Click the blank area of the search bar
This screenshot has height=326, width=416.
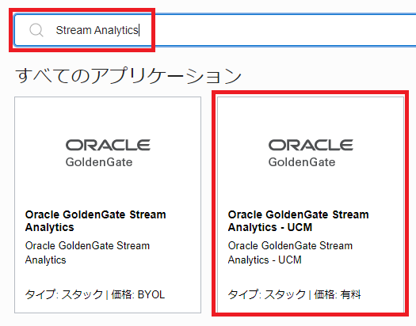279,30
